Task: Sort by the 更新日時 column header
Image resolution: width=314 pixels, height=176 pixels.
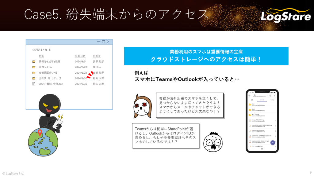Action: pyautogui.click(x=80, y=56)
